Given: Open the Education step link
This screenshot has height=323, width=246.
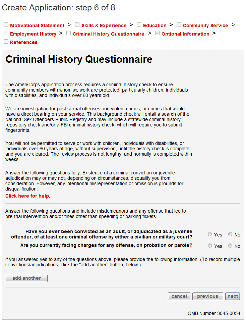Looking at the screenshot, I should (155, 25).
